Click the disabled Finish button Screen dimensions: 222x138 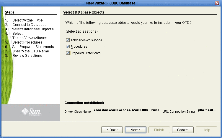click(x=159, y=130)
